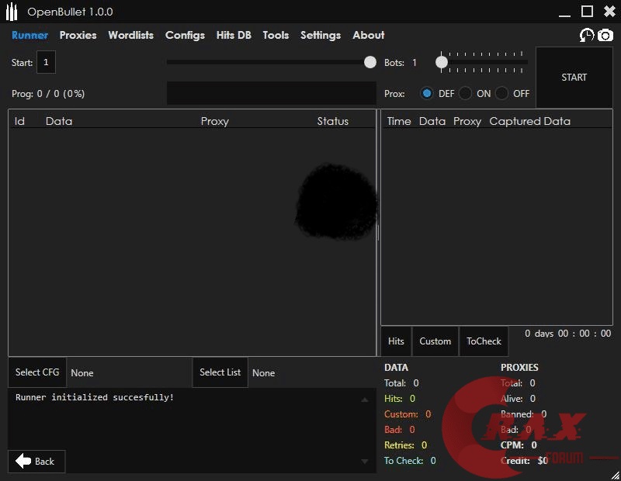Click the 'Prog: 0 / 0 (0%)' text
This screenshot has height=481, width=621.
coord(48,94)
